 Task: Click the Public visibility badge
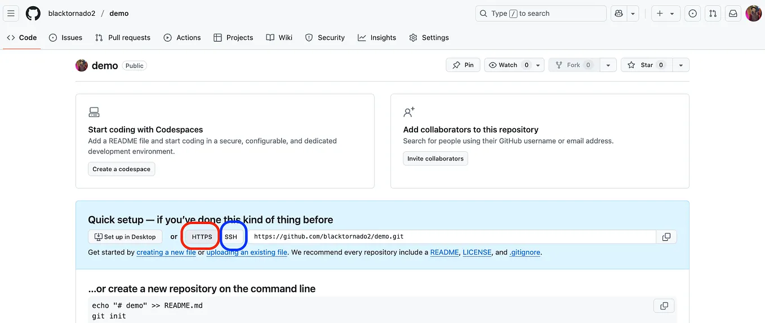[x=135, y=66]
